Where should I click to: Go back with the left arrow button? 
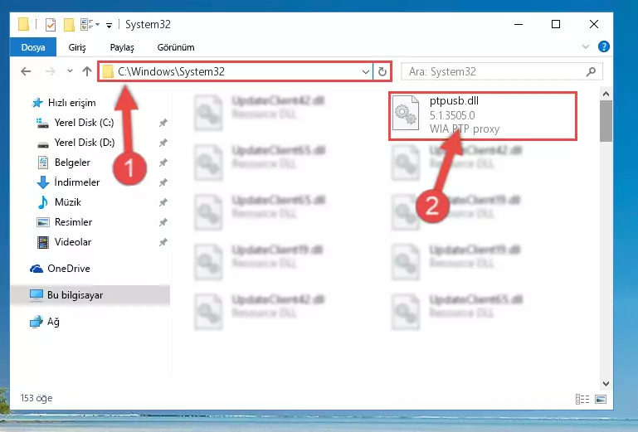coord(26,71)
